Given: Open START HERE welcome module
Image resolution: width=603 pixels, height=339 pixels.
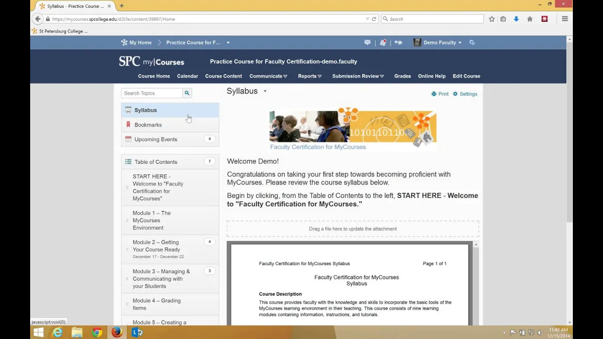Looking at the screenshot, I should pyautogui.click(x=170, y=187).
